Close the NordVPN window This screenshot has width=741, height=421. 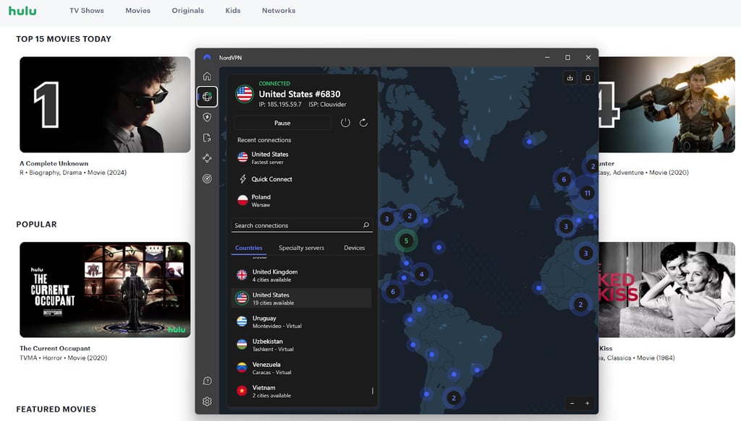tap(588, 58)
